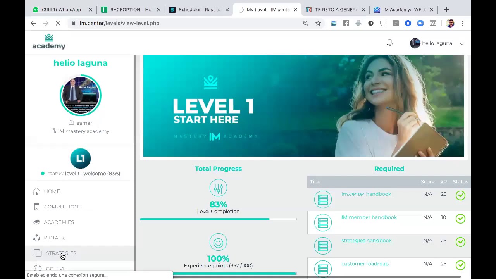Click the XP column header

pyautogui.click(x=443, y=182)
